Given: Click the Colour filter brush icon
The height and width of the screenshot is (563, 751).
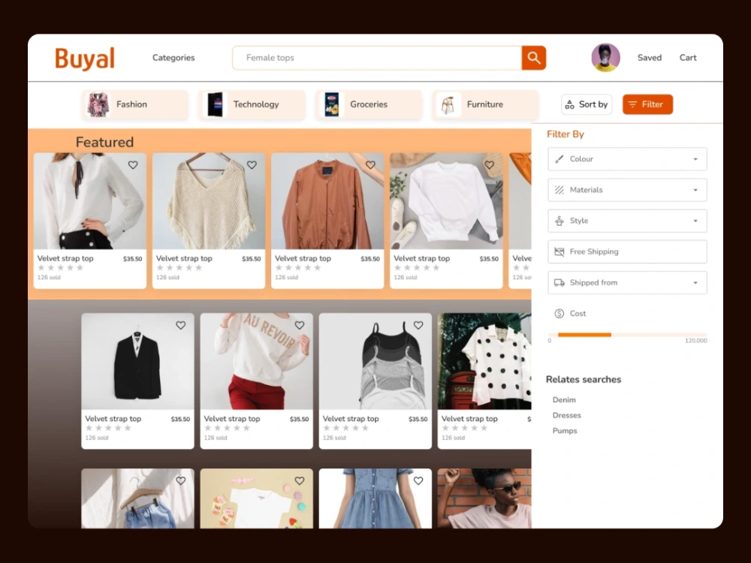Looking at the screenshot, I should coord(559,159).
